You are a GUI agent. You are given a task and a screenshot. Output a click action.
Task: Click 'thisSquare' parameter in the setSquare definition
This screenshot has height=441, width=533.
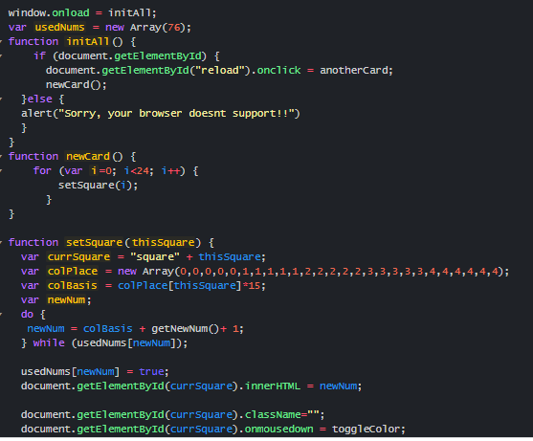click(164, 242)
